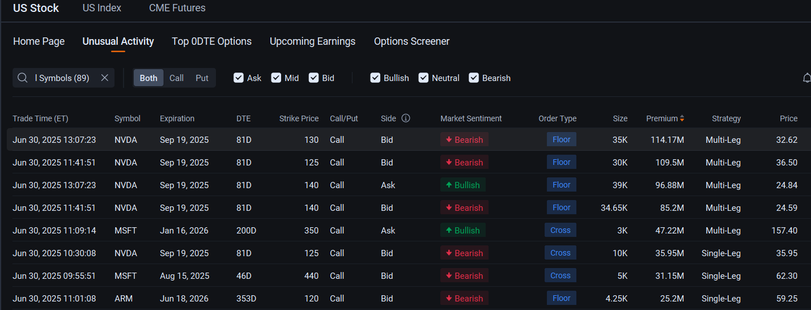Click Bearish tag in the 85.2M row
This screenshot has width=811, height=310.
tap(464, 207)
